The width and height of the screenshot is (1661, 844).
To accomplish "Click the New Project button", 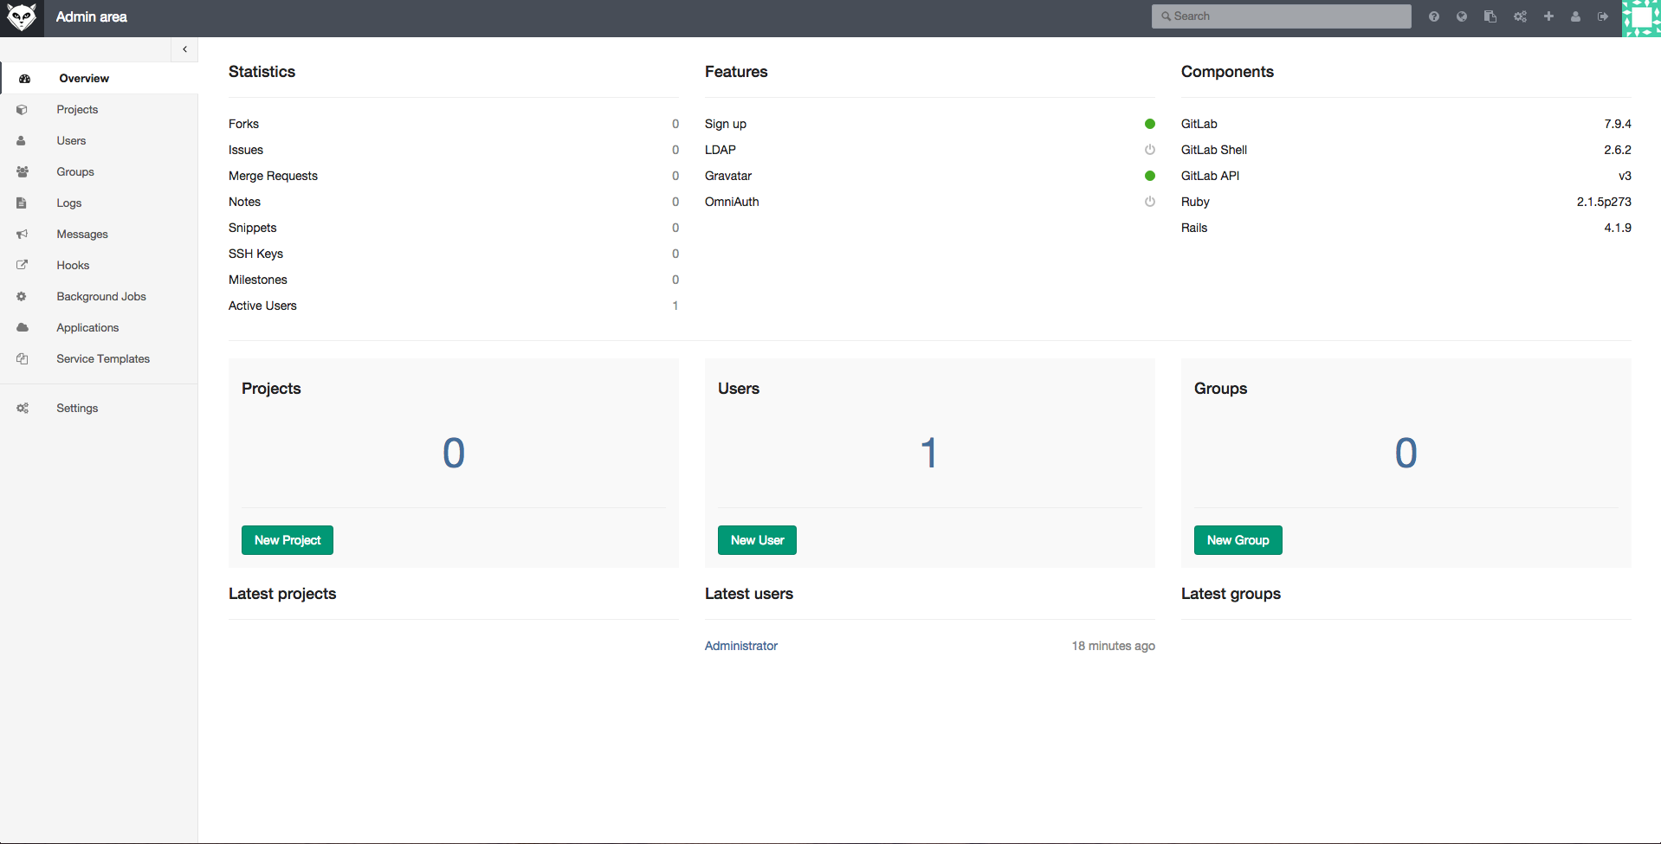I will [x=288, y=540].
